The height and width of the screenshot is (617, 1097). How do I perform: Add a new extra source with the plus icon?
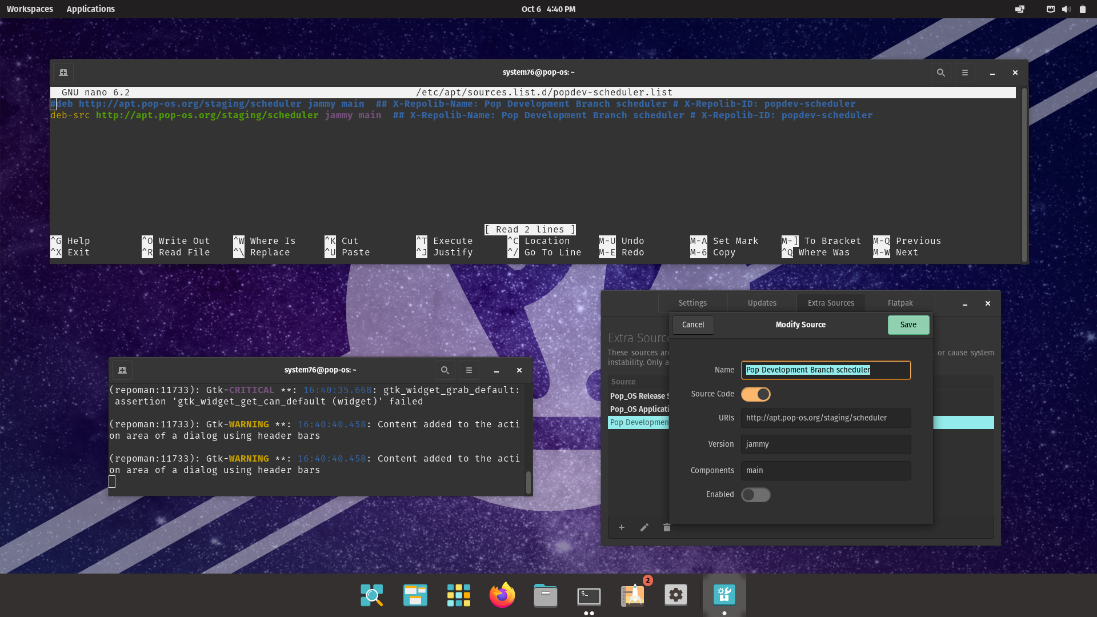click(622, 527)
